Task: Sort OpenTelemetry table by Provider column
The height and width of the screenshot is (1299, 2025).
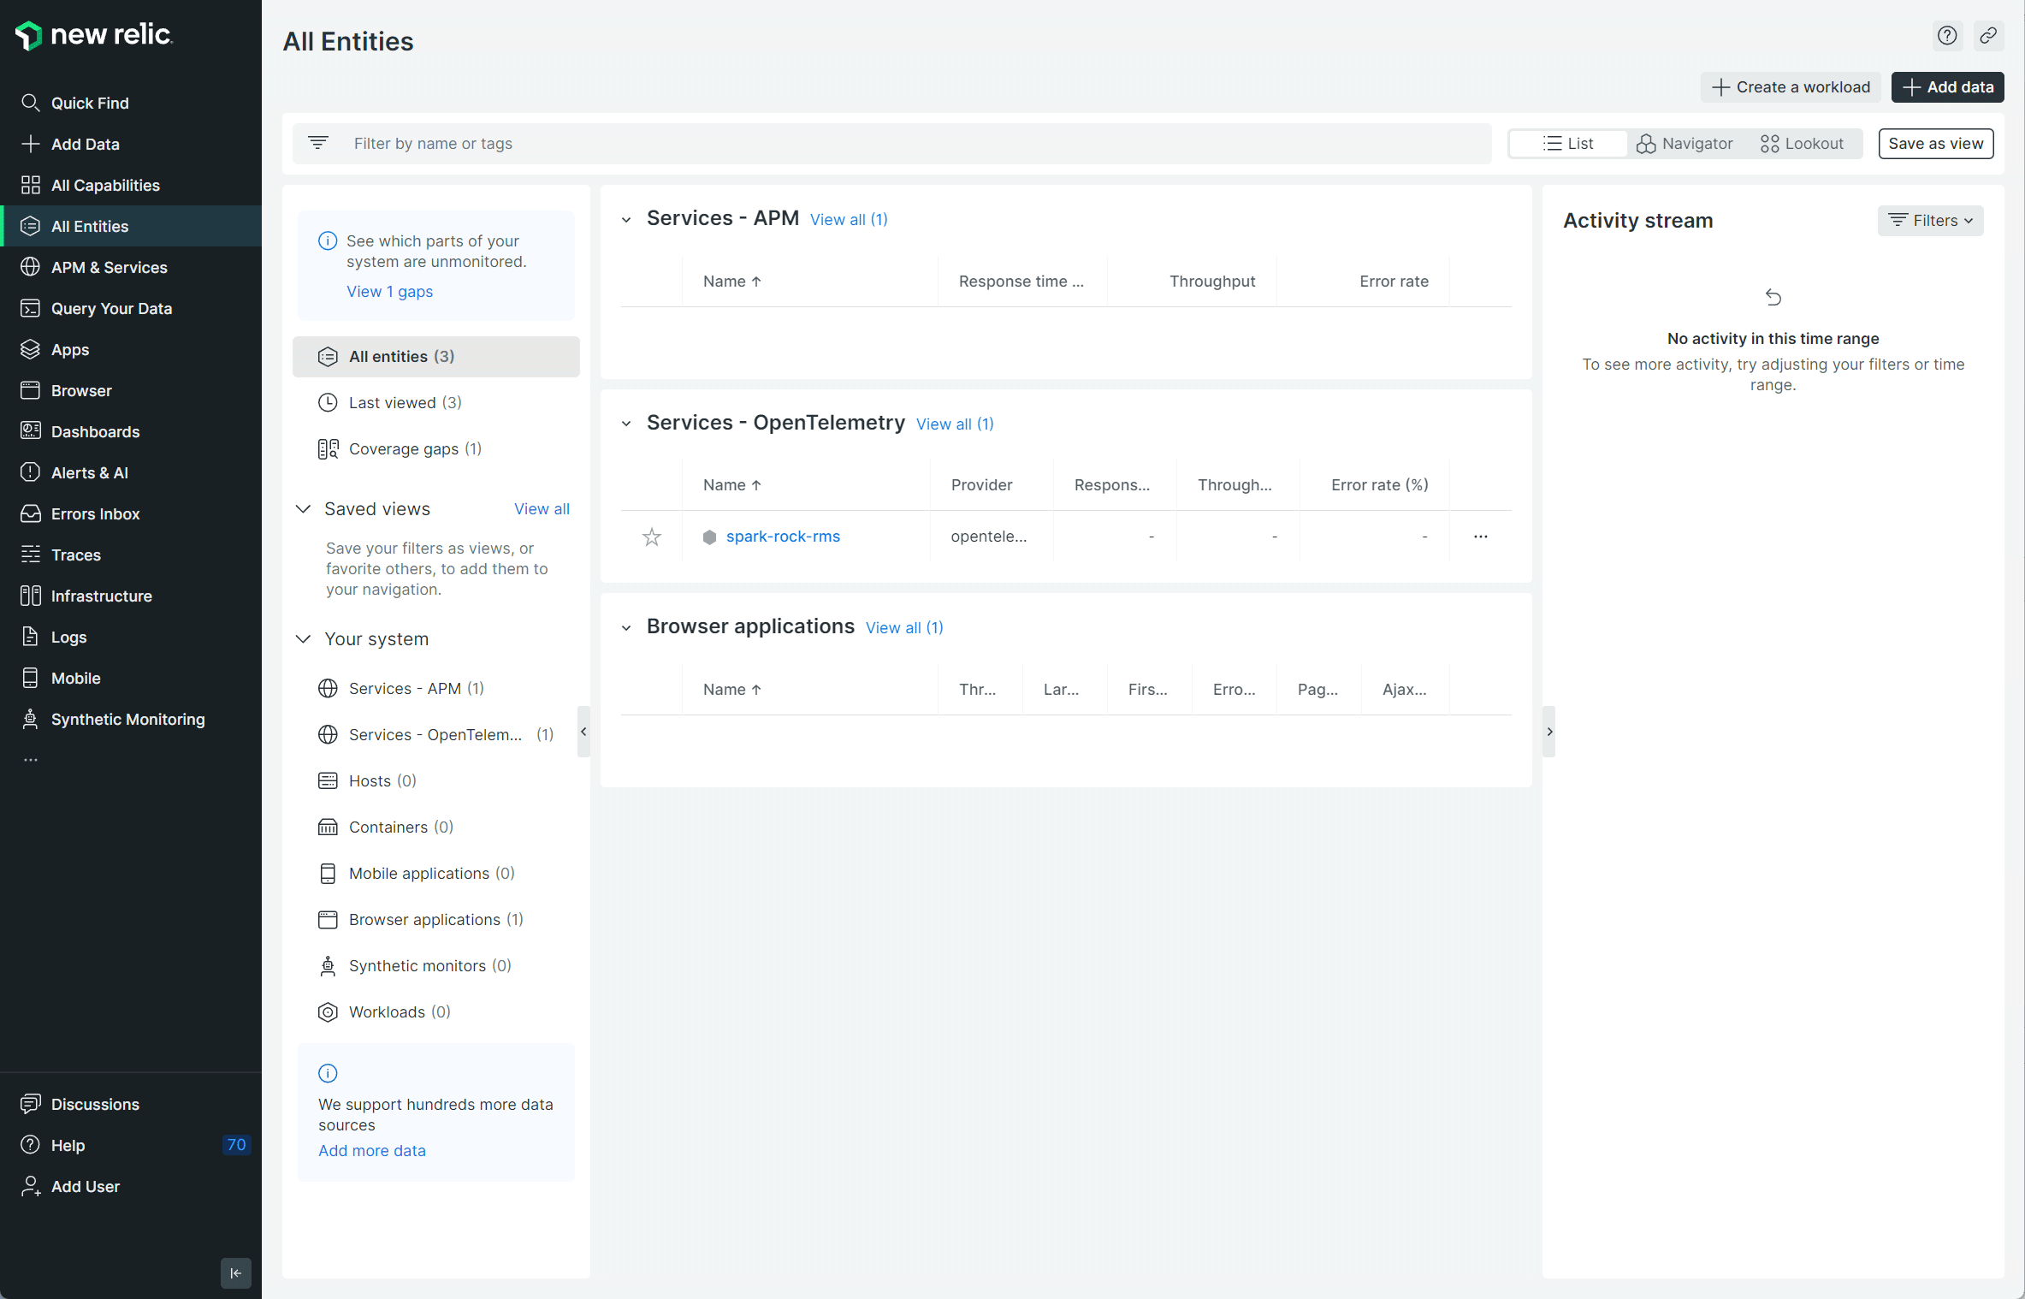Action: pos(981,485)
